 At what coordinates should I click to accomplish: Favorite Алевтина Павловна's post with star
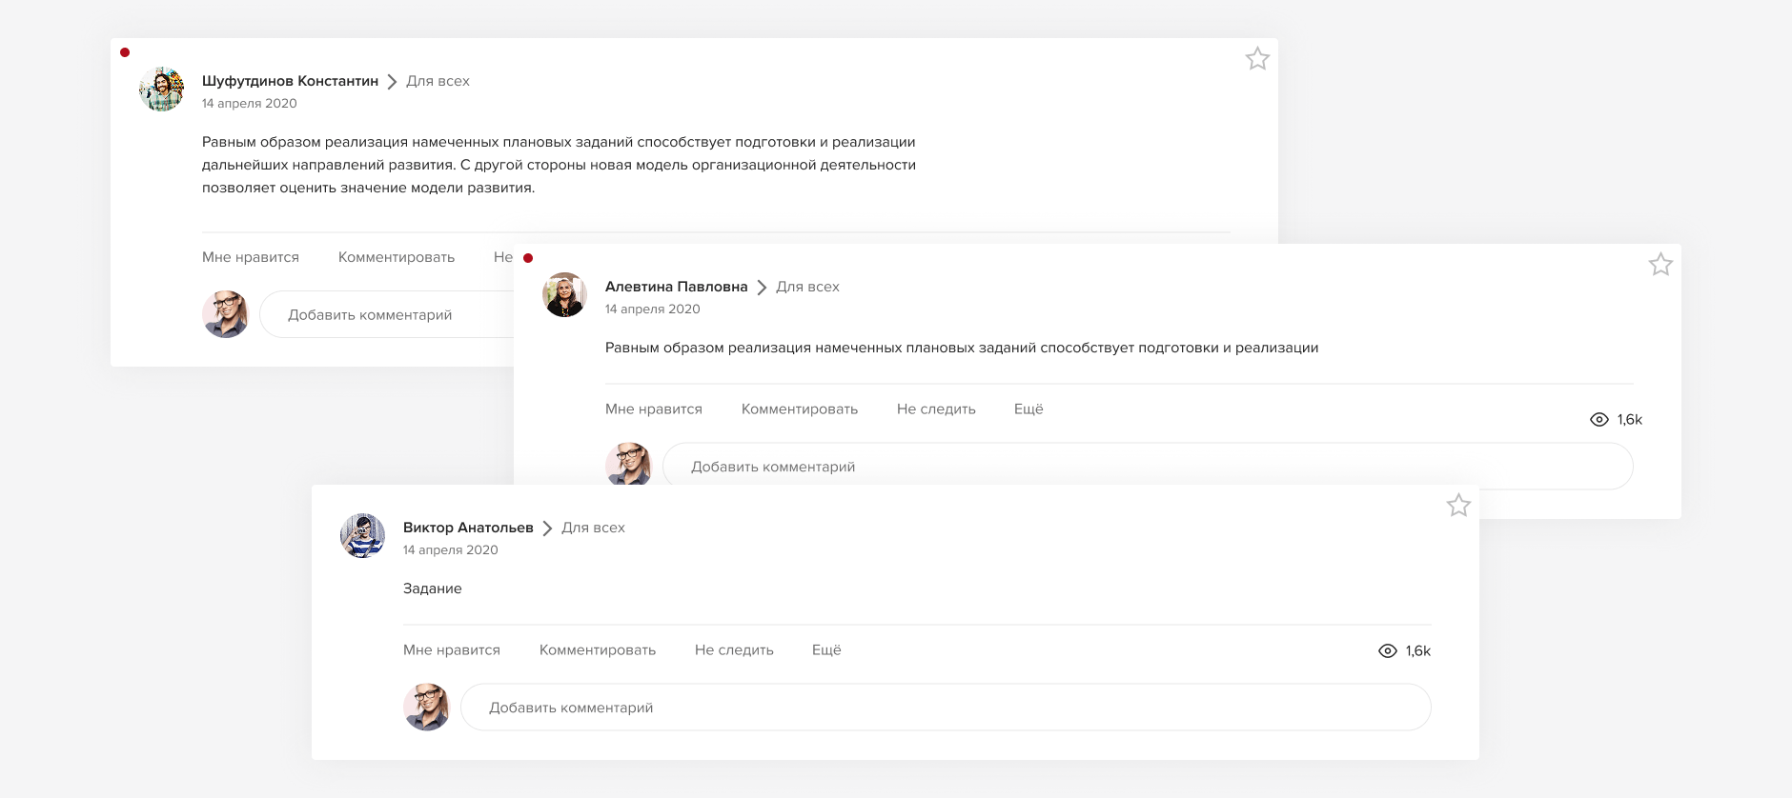[x=1660, y=265]
